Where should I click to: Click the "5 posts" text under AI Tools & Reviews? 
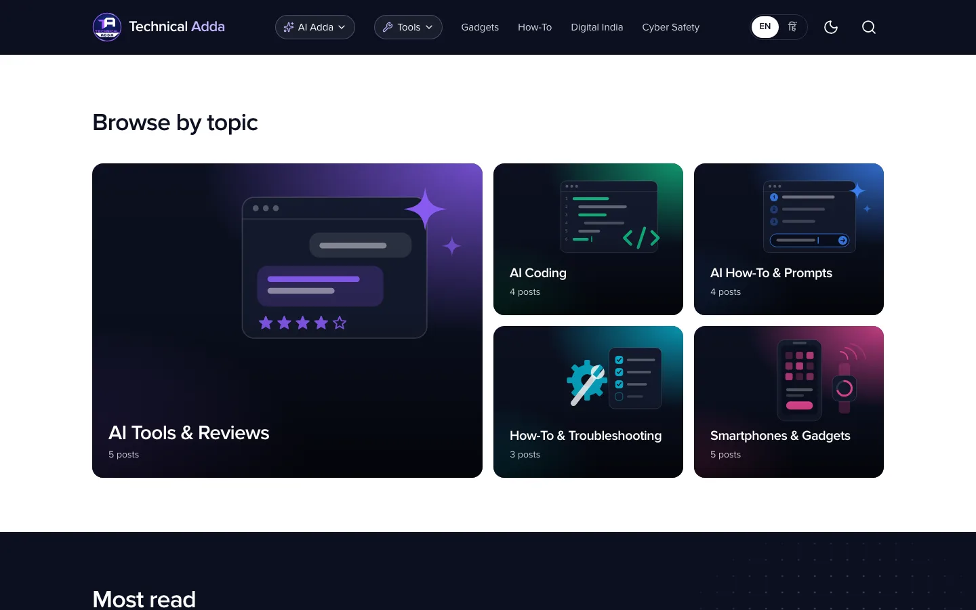click(x=123, y=455)
